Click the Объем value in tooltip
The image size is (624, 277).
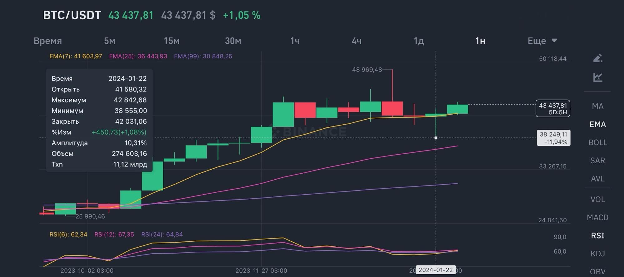click(129, 153)
